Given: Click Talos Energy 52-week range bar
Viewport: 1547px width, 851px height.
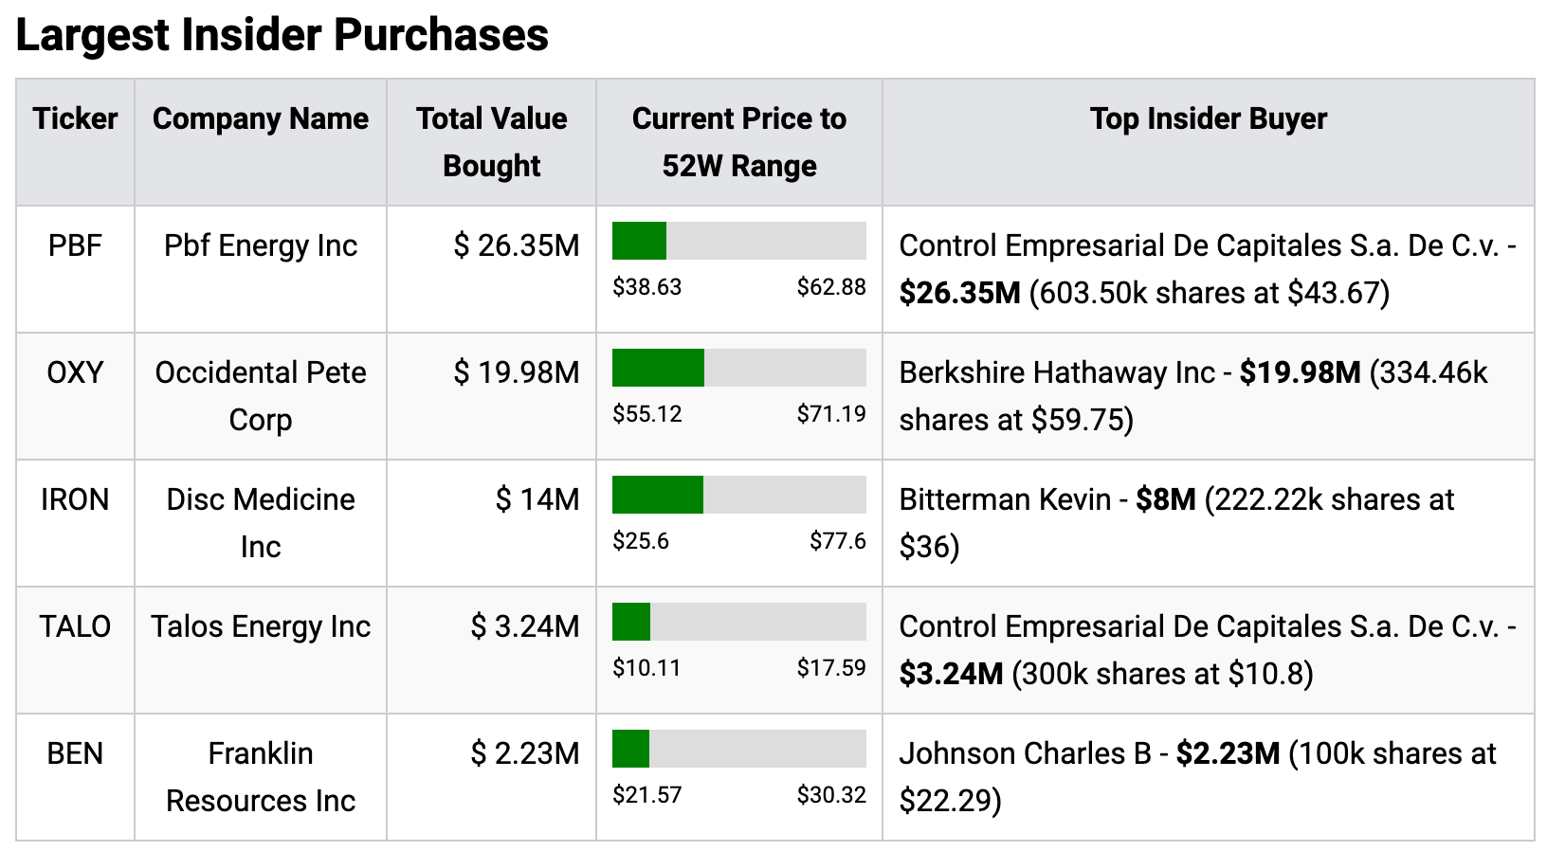Looking at the screenshot, I should [x=738, y=622].
